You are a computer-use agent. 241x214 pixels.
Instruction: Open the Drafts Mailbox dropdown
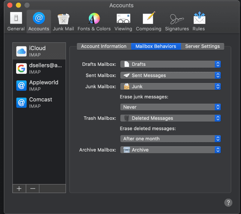[x=171, y=64]
